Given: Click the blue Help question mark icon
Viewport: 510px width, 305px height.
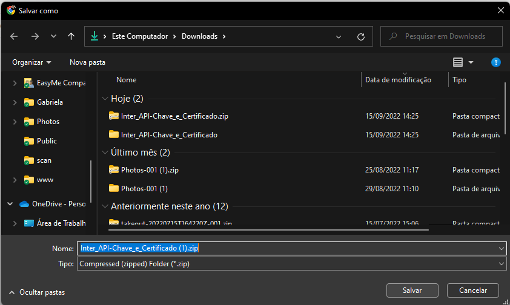Looking at the screenshot, I should tap(495, 62).
